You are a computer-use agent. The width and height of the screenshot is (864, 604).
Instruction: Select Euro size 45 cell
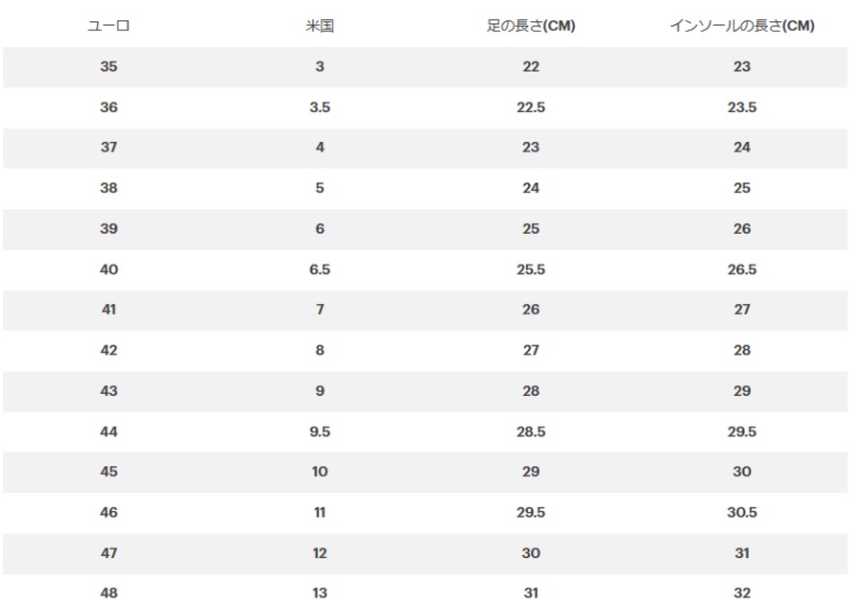[x=108, y=472]
